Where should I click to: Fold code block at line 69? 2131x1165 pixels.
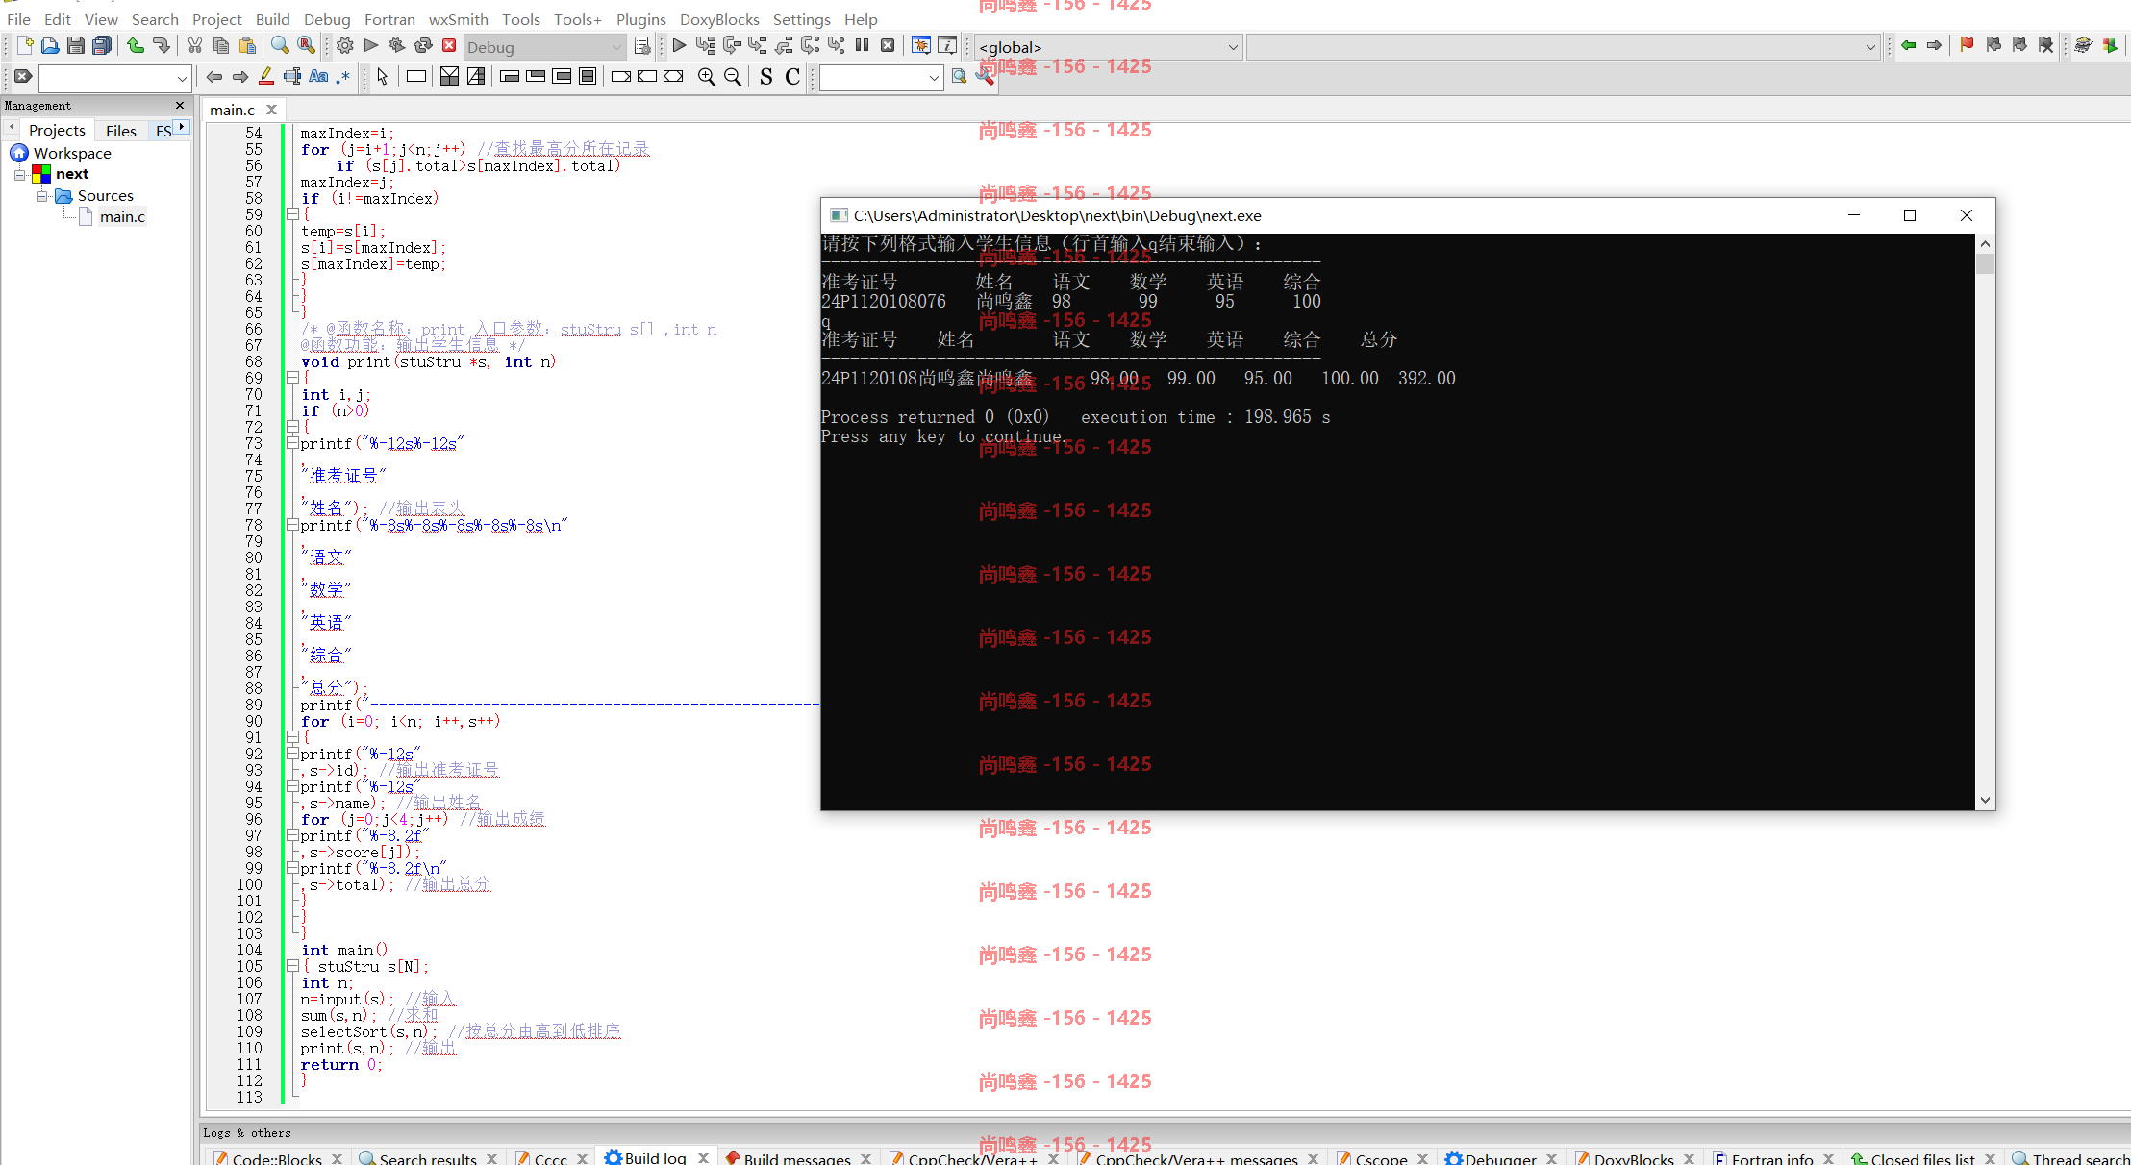[292, 378]
